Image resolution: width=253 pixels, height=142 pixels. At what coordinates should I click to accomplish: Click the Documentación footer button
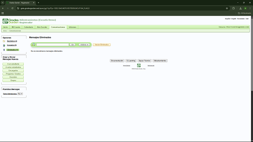click(117, 61)
